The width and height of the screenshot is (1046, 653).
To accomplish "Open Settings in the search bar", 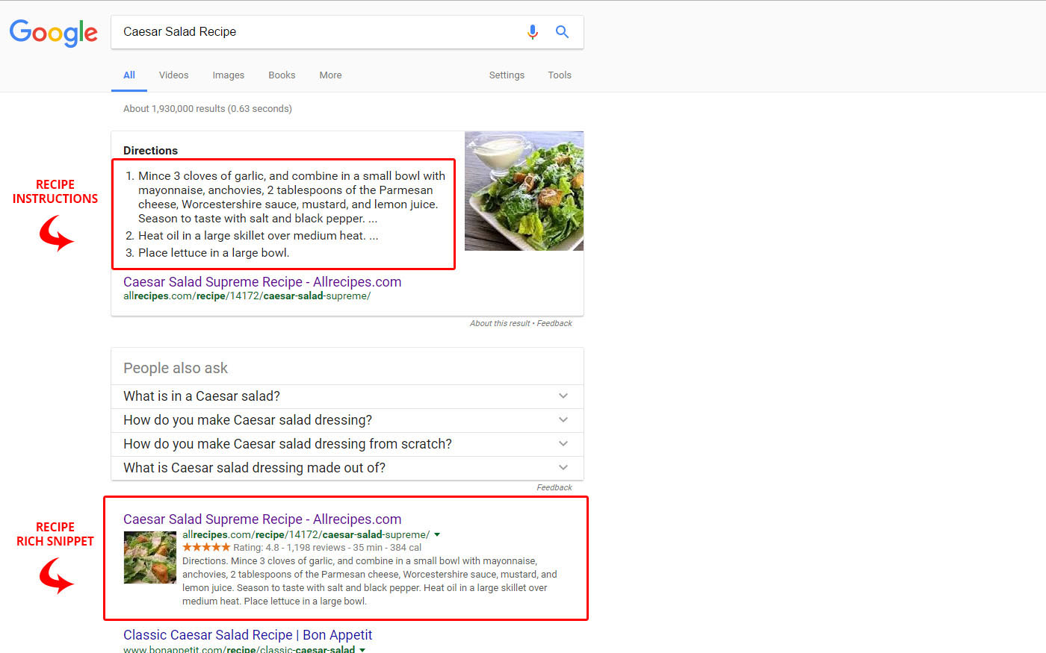I will pyautogui.click(x=507, y=75).
